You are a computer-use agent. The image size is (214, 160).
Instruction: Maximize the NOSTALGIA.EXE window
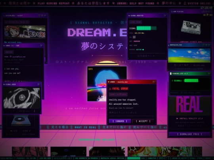point(206,45)
